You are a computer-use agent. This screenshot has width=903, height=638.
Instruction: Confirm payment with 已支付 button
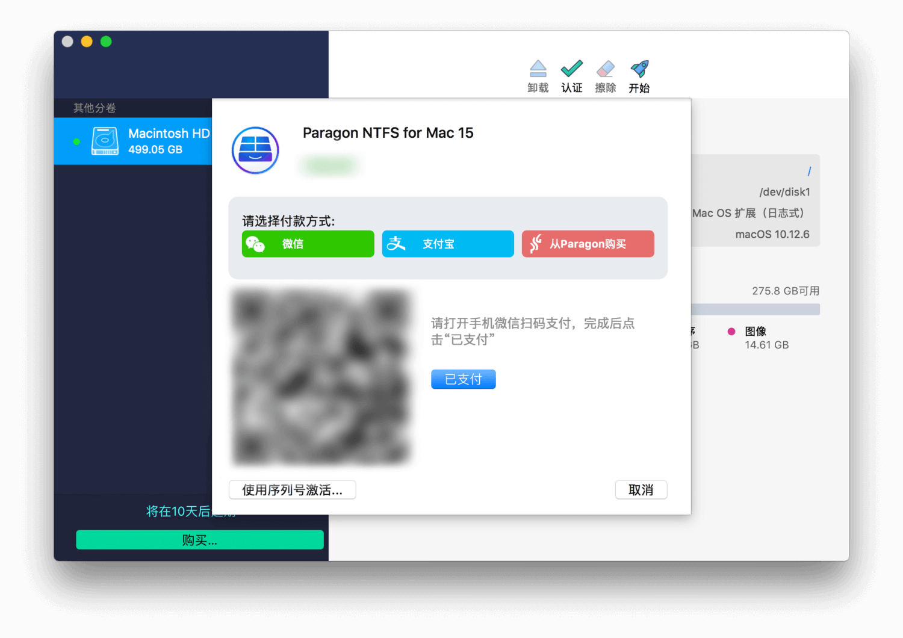coord(463,379)
